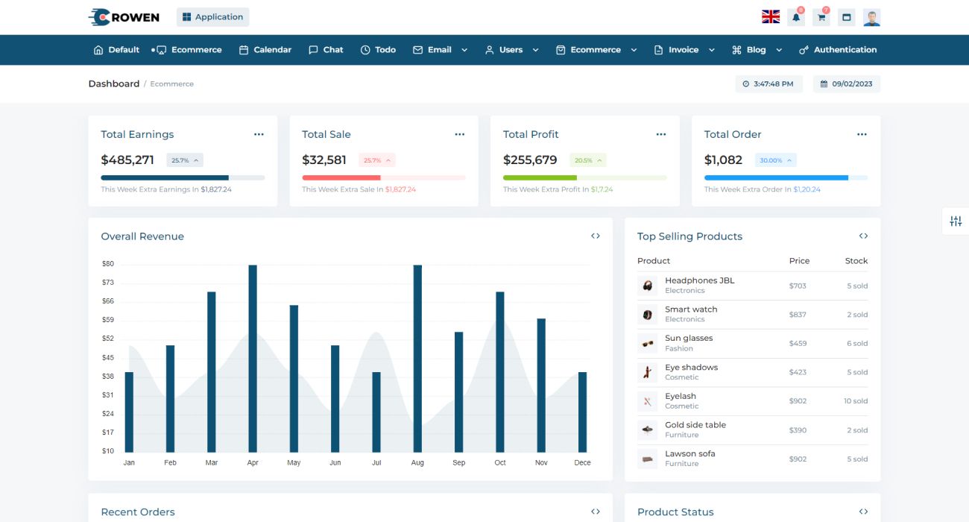Click the Total Earnings progress bar
The height and width of the screenshot is (522, 969).
[183, 177]
